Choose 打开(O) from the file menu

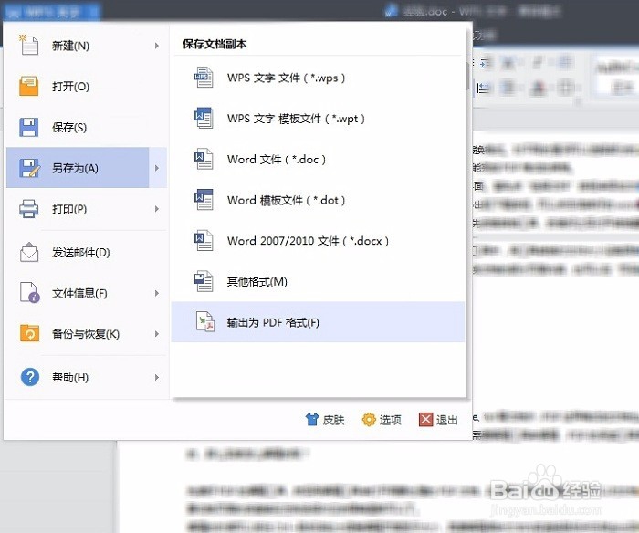(87, 87)
